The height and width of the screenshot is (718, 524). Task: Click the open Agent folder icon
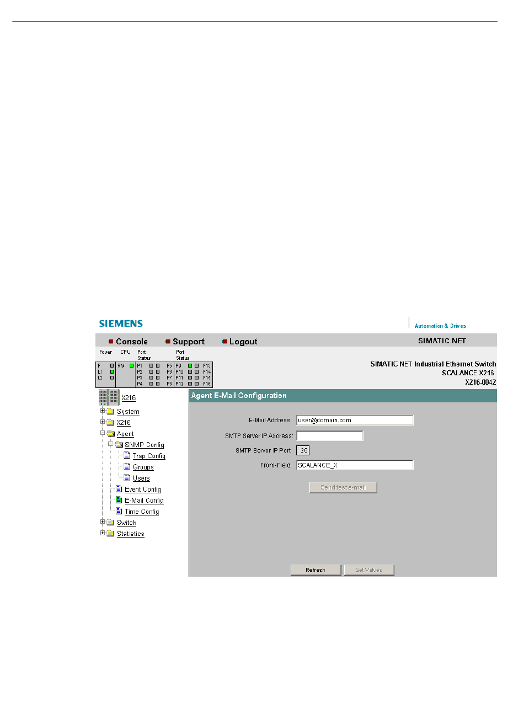[110, 434]
